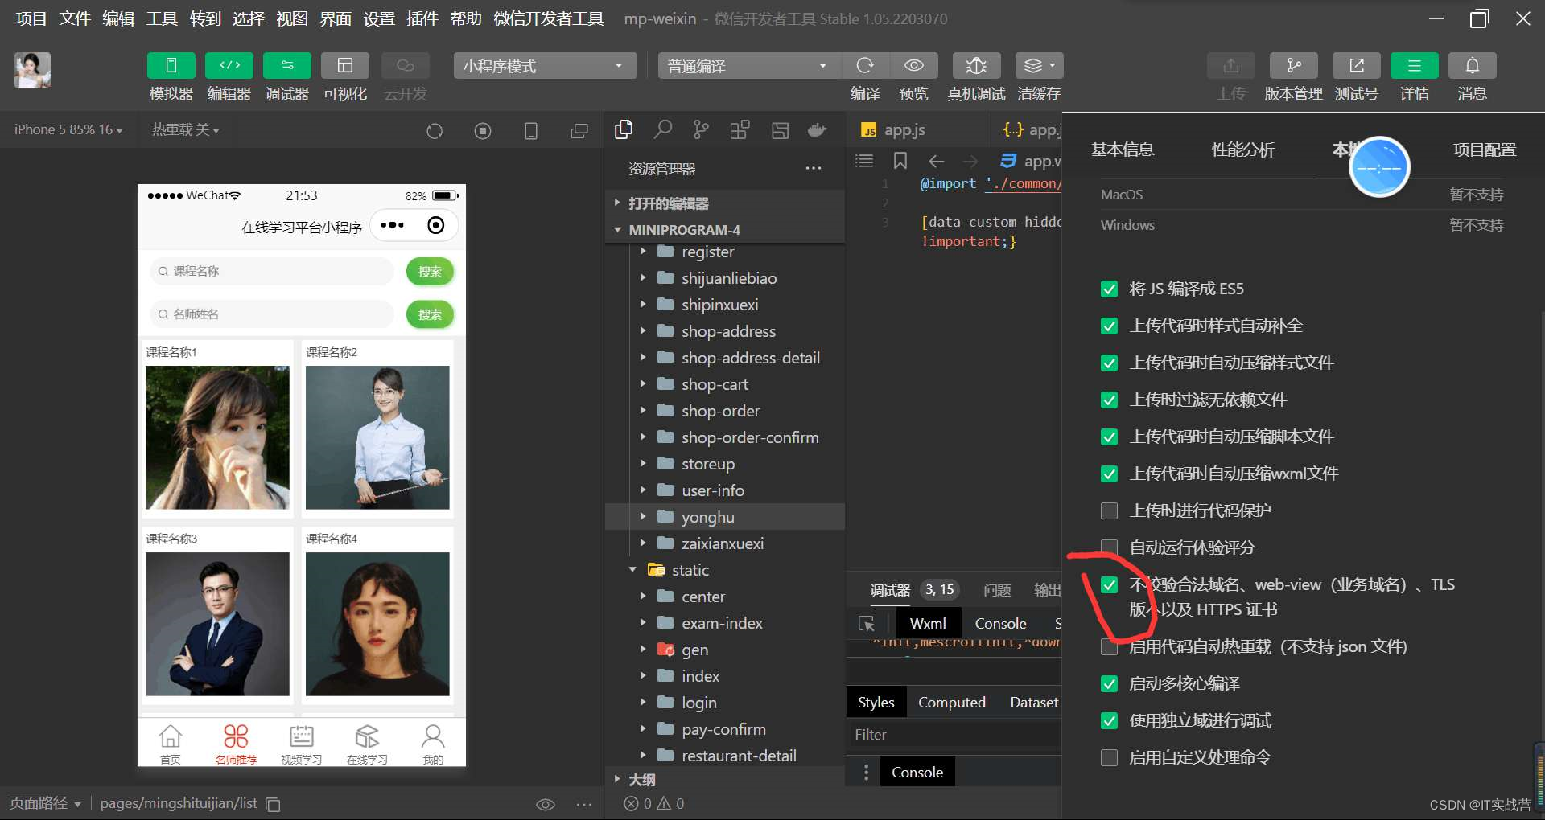Go to 首页 tab in simulator
The image size is (1545, 820).
point(171,744)
